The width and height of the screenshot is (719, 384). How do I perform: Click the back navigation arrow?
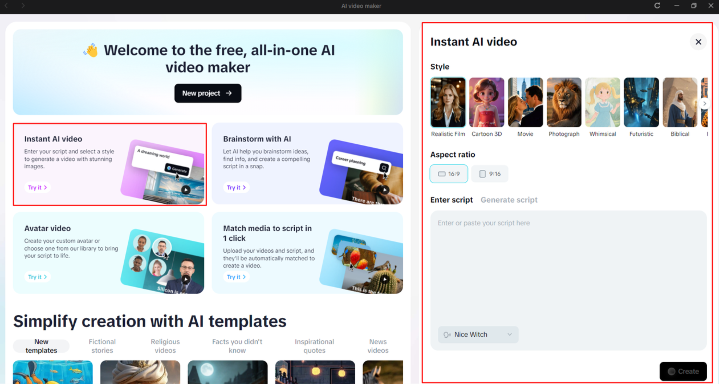click(x=6, y=6)
